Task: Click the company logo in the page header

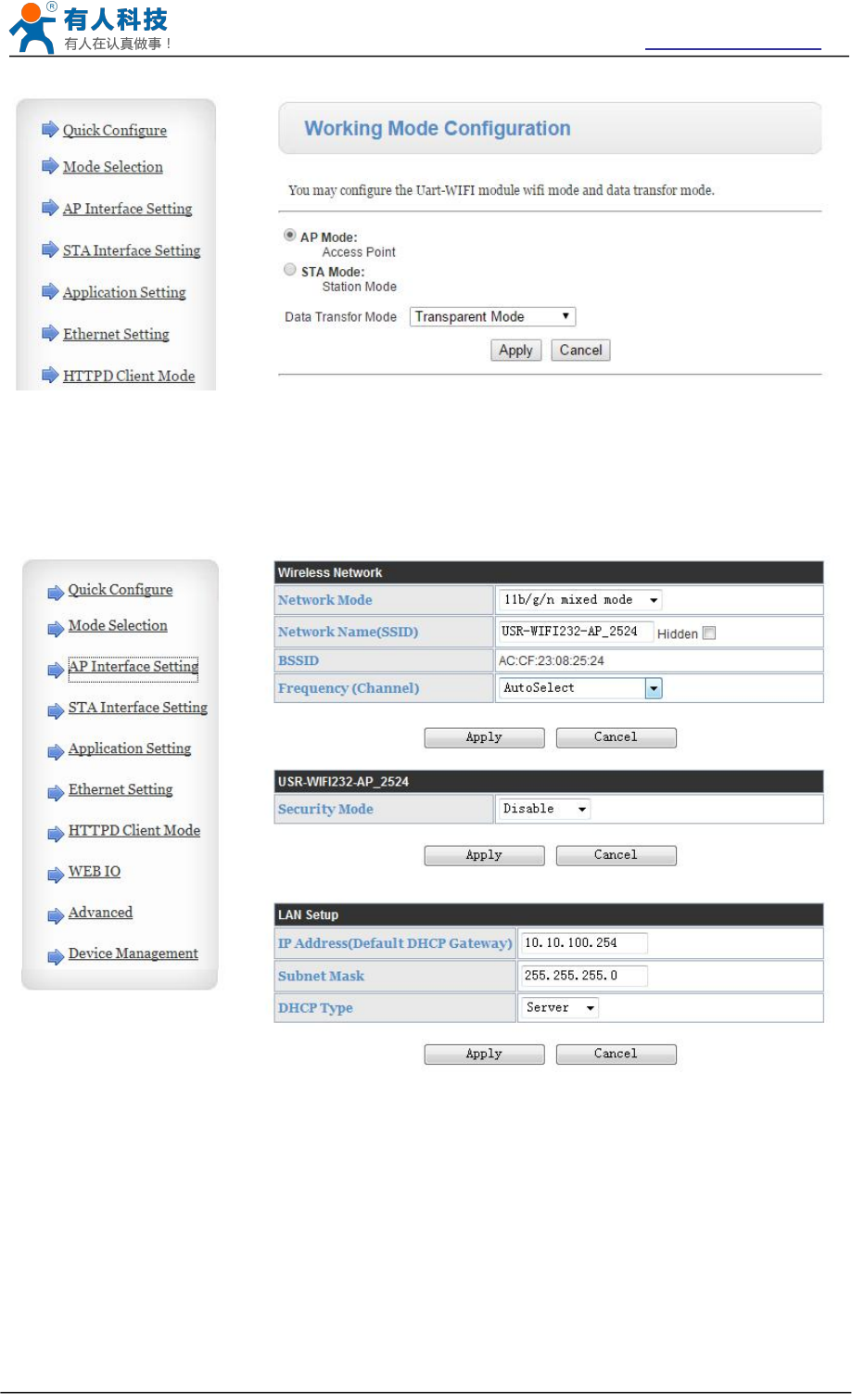Action: point(91,28)
